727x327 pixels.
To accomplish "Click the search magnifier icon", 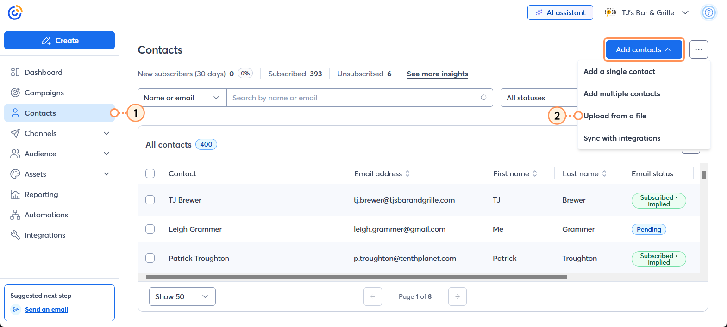I will pyautogui.click(x=484, y=98).
